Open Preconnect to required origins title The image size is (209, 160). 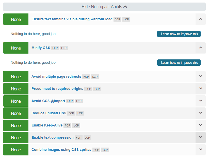pyautogui.click(x=57, y=89)
